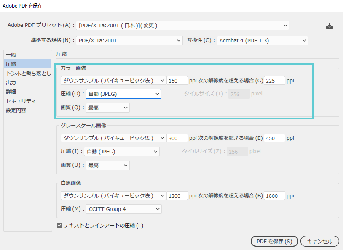Select トンボと裁ち落とし category
This screenshot has height=250, width=343.
pos(28,73)
